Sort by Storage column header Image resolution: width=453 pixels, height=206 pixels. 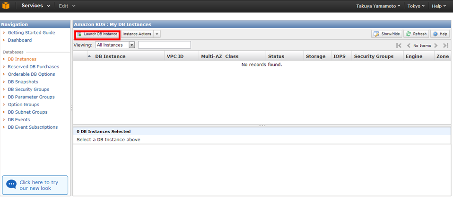(x=315, y=56)
